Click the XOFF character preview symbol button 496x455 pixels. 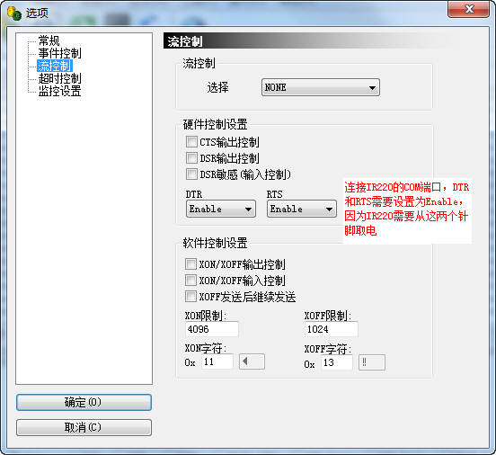[x=372, y=362]
